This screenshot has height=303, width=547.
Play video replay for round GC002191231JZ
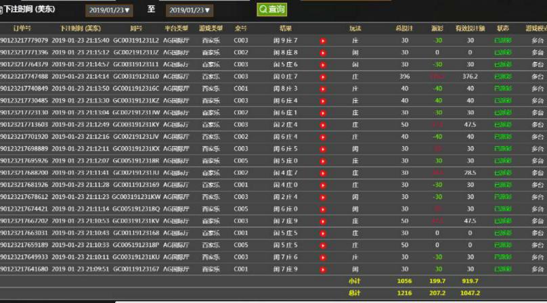click(x=323, y=53)
